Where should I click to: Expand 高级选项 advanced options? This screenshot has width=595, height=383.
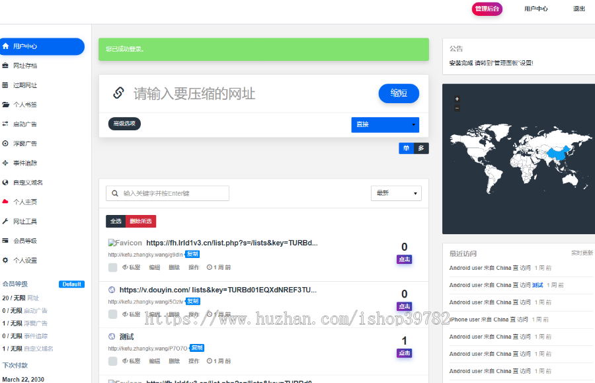pyautogui.click(x=124, y=123)
